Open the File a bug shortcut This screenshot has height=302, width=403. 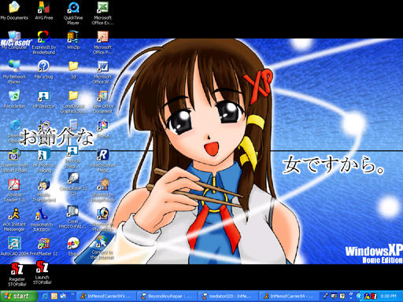(x=43, y=66)
